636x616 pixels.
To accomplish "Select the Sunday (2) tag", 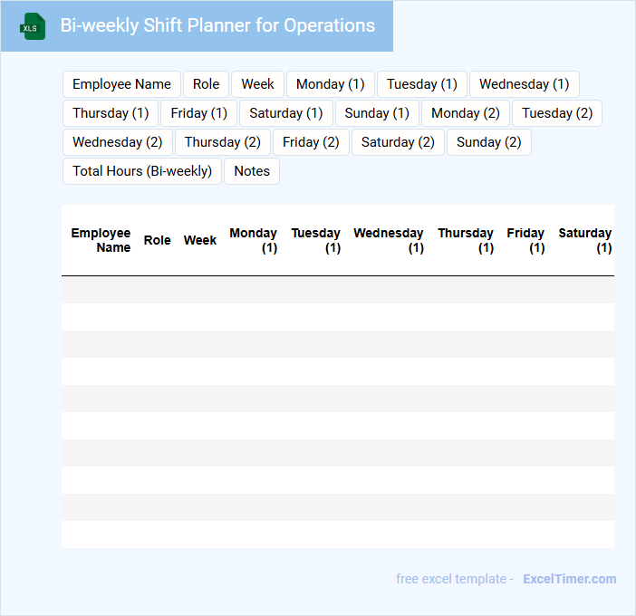I will [488, 142].
